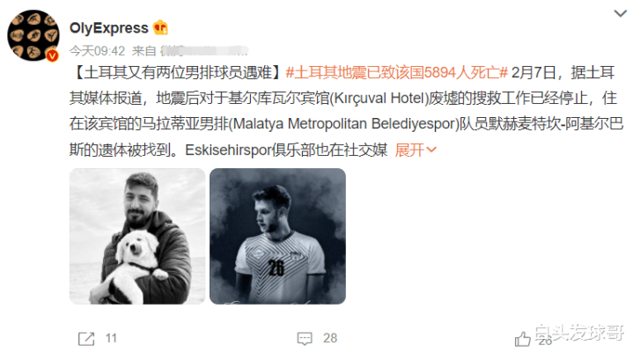The width and height of the screenshot is (633, 353).
Task: Open the OlyExpress profile avatar
Action: point(33,35)
